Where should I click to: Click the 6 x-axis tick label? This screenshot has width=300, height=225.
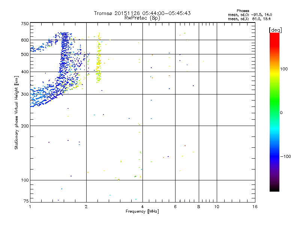[175, 207]
